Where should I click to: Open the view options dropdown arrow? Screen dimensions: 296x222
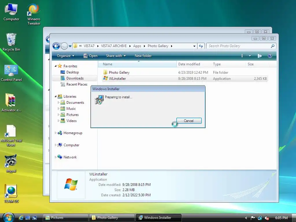click(250, 56)
